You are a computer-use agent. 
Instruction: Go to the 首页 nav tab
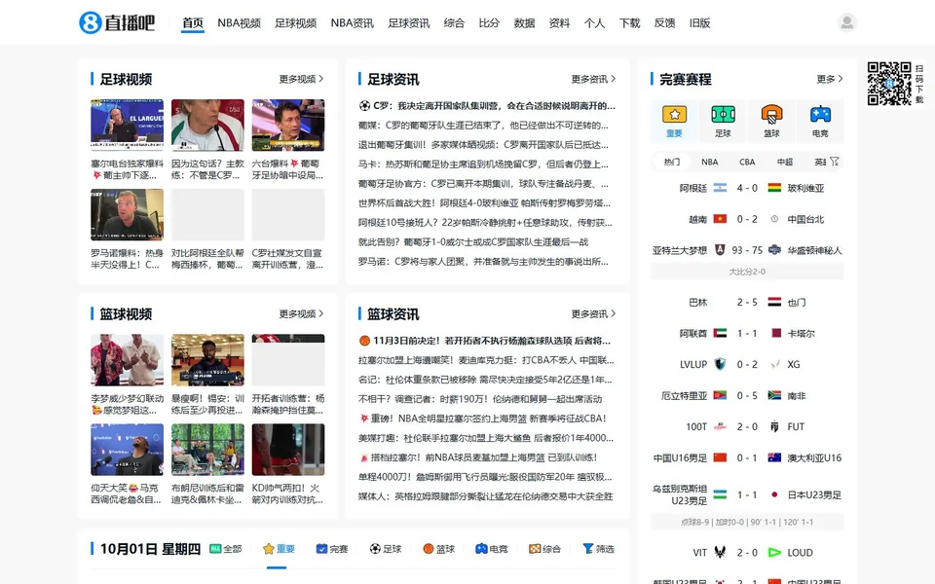tap(193, 22)
